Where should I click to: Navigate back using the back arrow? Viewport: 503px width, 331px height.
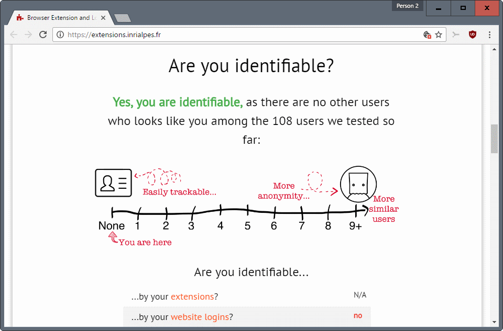(x=13, y=35)
